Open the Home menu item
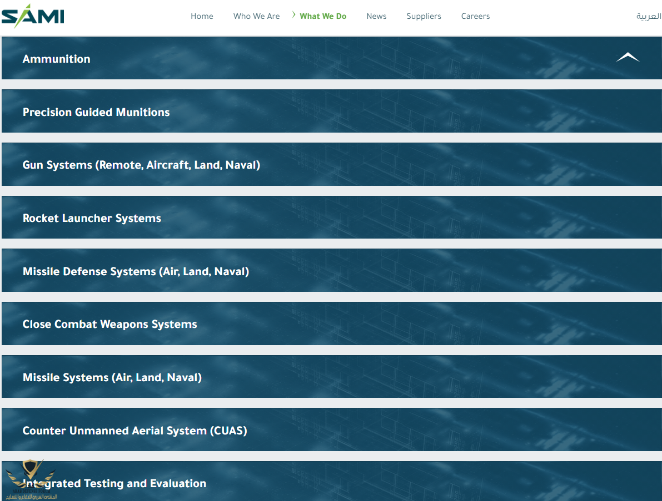 (202, 16)
